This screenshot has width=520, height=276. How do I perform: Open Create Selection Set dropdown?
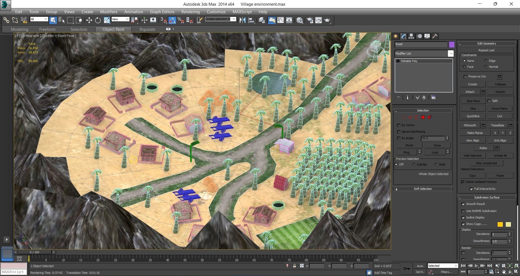point(234,19)
